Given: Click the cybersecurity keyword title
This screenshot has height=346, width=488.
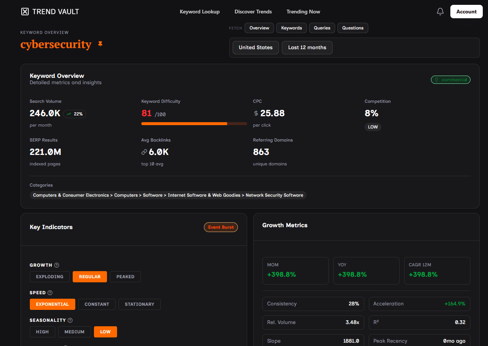Looking at the screenshot, I should [56, 44].
